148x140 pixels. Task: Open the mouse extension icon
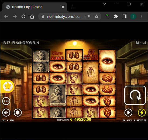tap(107, 16)
